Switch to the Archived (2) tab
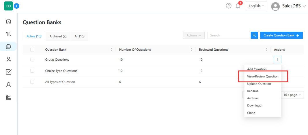Image resolution: width=308 pixels, height=135 pixels. tap(58, 36)
